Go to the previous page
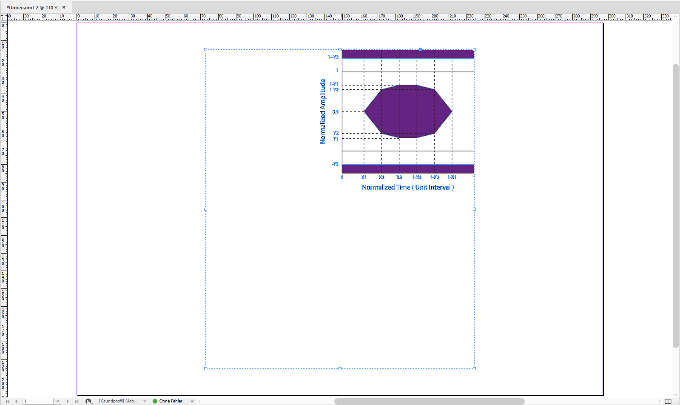Screen dimensions: 680x405 pos(16,401)
